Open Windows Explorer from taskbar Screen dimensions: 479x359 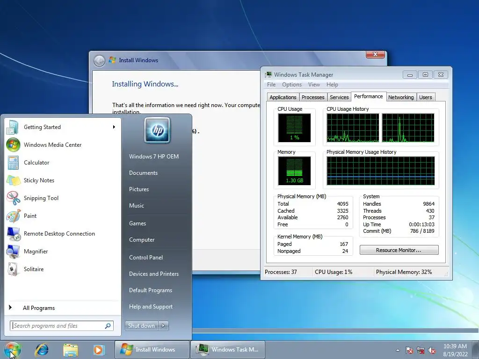coord(70,350)
